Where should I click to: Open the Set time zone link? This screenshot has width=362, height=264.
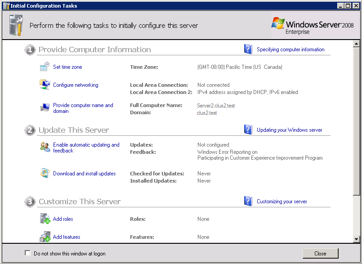pos(67,67)
